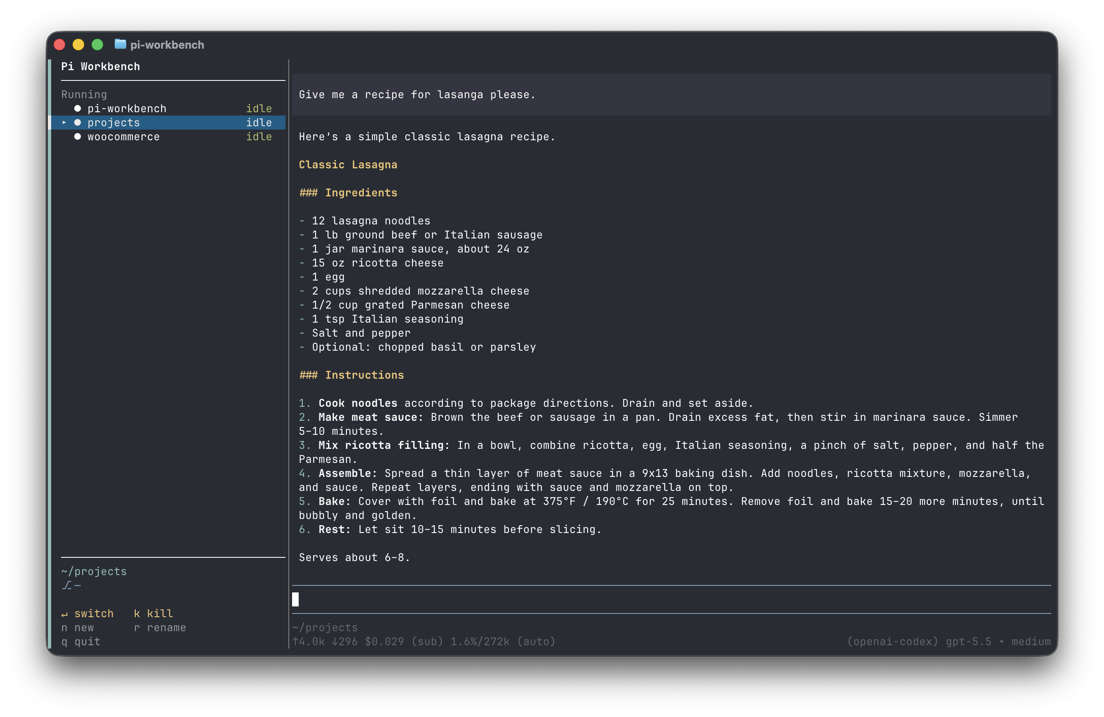The image size is (1104, 717).
Task: Click the 1 egg ingredient line
Action: (x=321, y=277)
